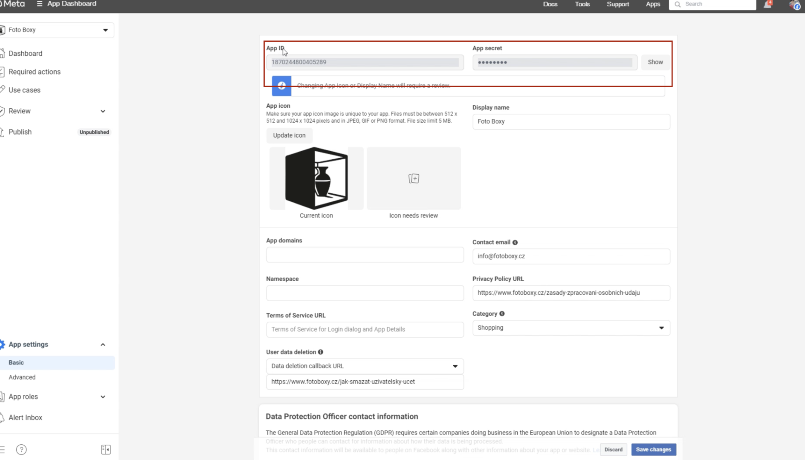The width and height of the screenshot is (805, 460).
Task: Open Tools in the top navigation
Action: pos(582,4)
